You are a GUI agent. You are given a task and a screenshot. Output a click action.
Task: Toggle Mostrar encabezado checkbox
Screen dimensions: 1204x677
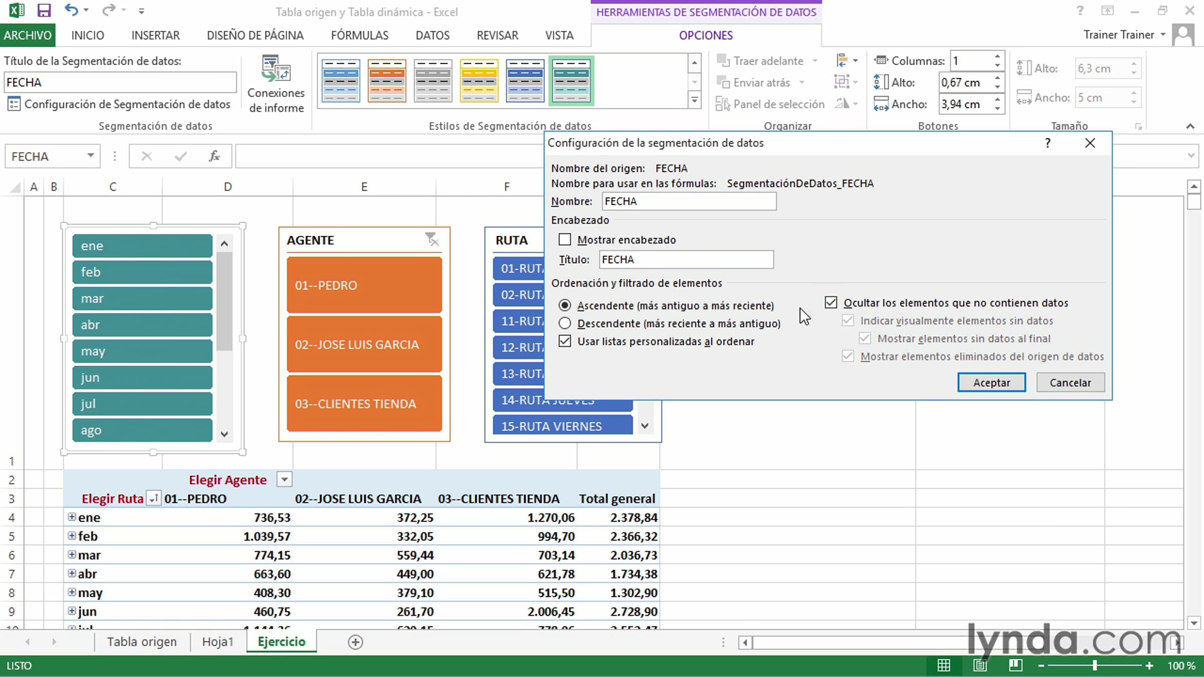click(x=565, y=240)
